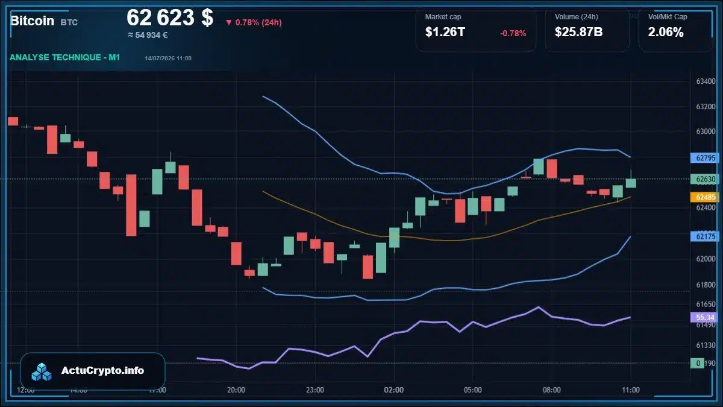723x407 pixels.
Task: Open the Vol/Mkt Cap 2.06% card
Action: pyautogui.click(x=675, y=29)
